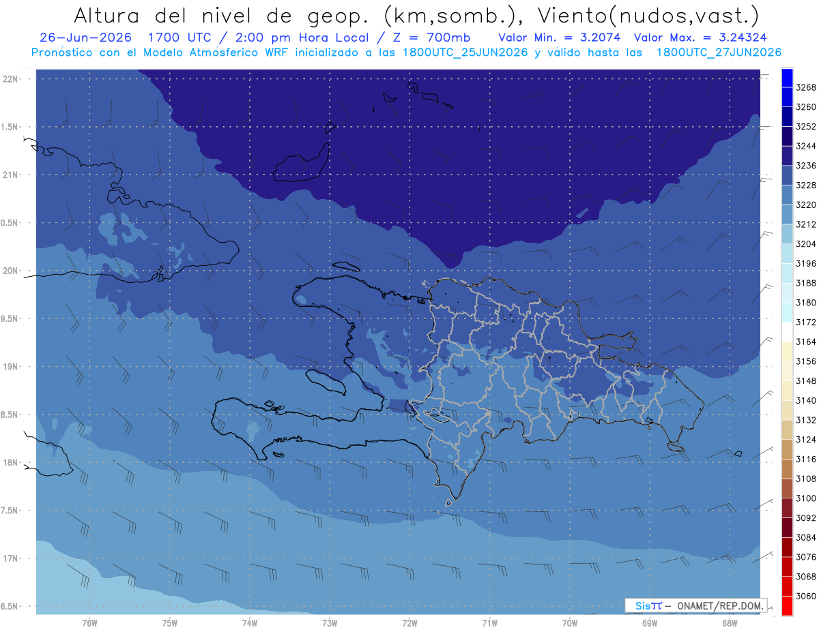Viewport: 819px width, 632px height.
Task: Click the SisTT ONAMET/REP.DOM. logo box
Action: [696, 605]
